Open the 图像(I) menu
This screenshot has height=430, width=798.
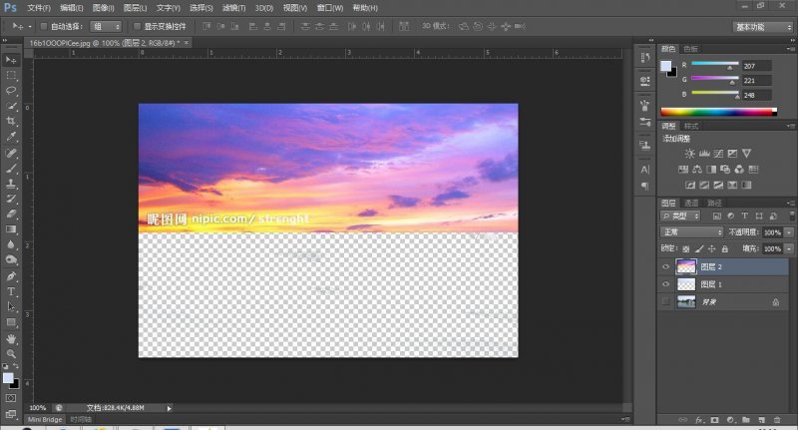(104, 8)
